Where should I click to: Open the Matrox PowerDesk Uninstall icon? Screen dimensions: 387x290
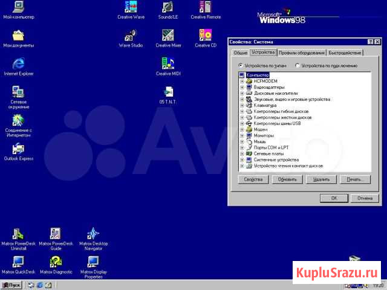(18, 239)
